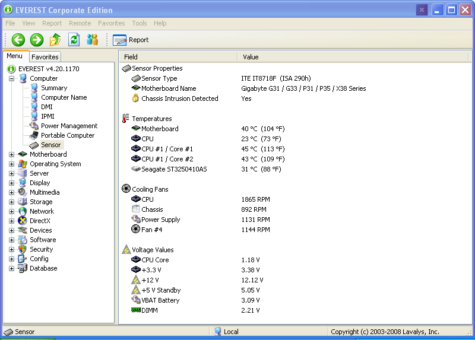Expand the Motherboard tree node
This screenshot has height=340, width=475.
coord(11,155)
